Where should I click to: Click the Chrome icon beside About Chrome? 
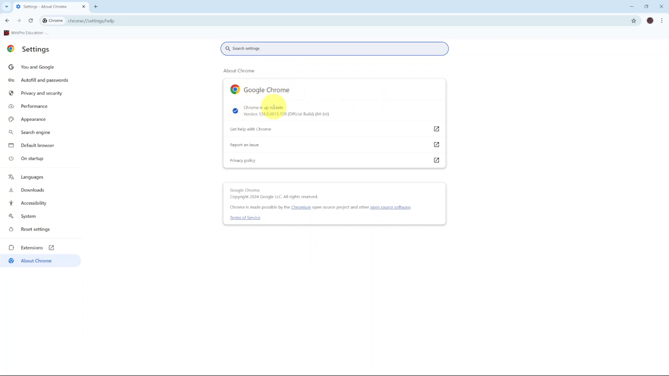point(11,261)
